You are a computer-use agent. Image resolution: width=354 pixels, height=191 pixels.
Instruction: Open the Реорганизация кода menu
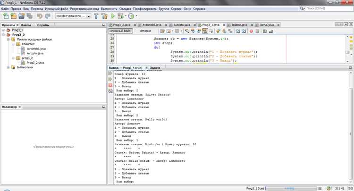pos(84,9)
